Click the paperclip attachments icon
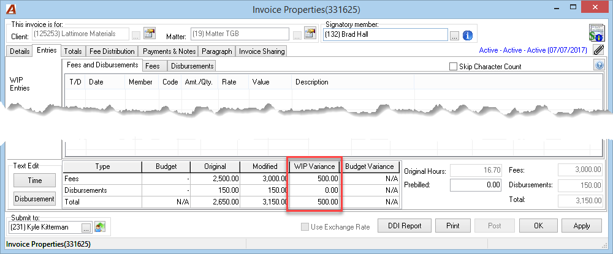This screenshot has height=254, width=613. 598,50
